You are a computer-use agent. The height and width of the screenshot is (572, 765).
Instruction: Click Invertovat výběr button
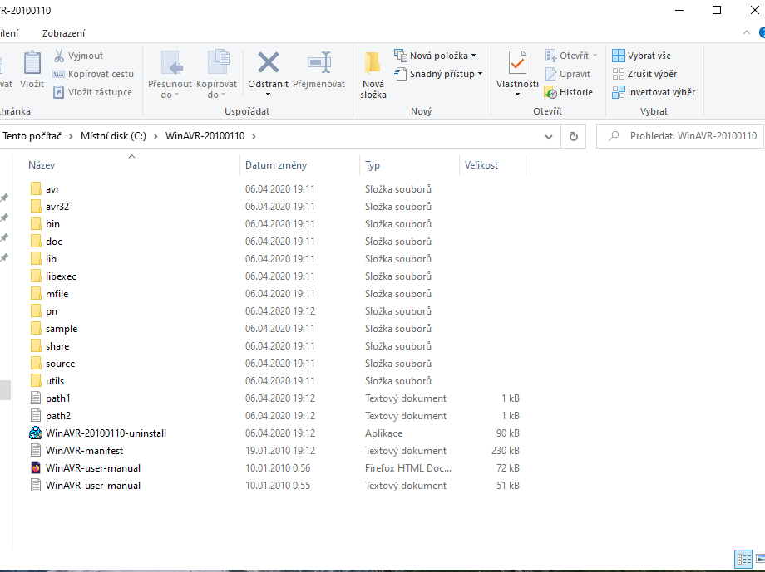(653, 92)
